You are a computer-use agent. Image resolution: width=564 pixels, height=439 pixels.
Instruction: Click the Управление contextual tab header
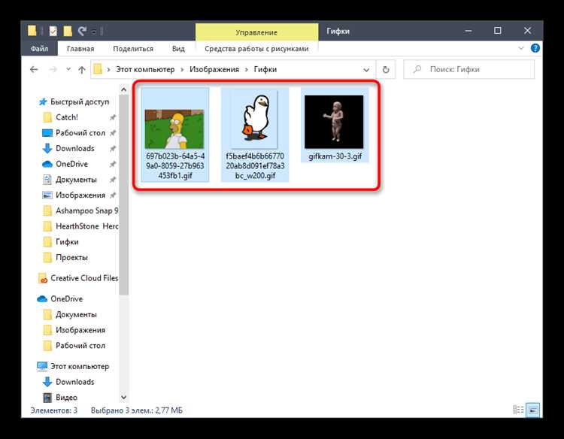tap(256, 32)
